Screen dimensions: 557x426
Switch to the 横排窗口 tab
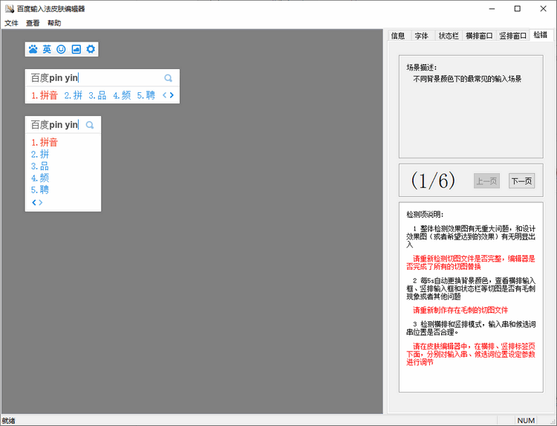click(x=479, y=36)
